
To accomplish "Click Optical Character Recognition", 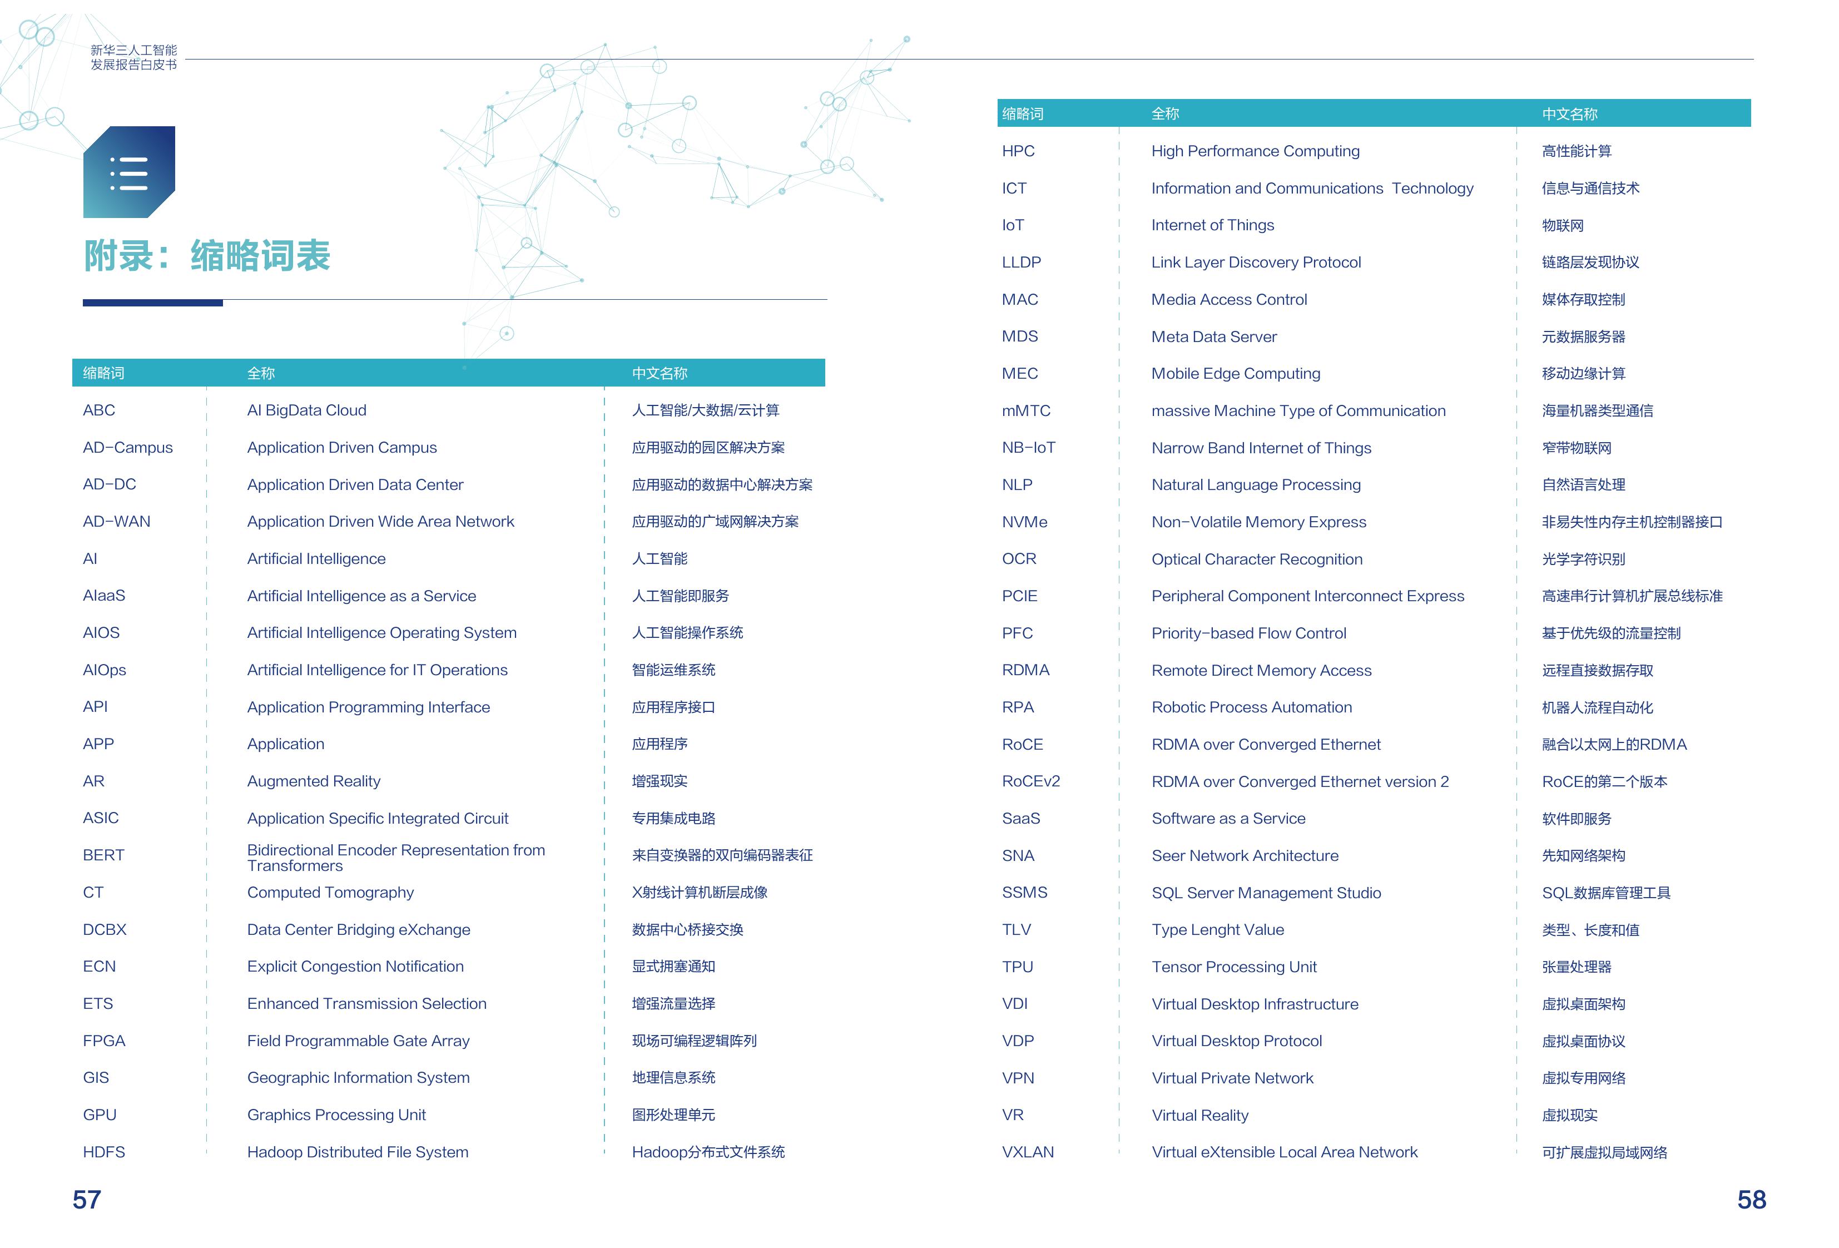I will [1257, 559].
